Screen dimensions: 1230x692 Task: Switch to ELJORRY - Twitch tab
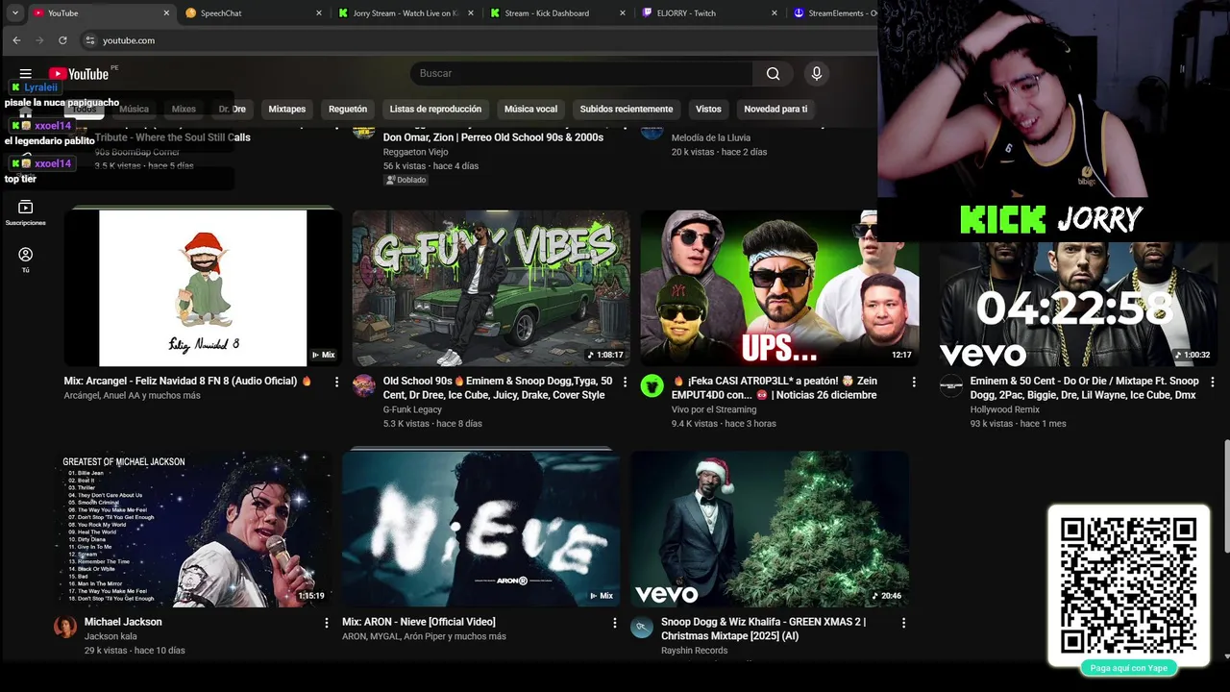coord(710,13)
